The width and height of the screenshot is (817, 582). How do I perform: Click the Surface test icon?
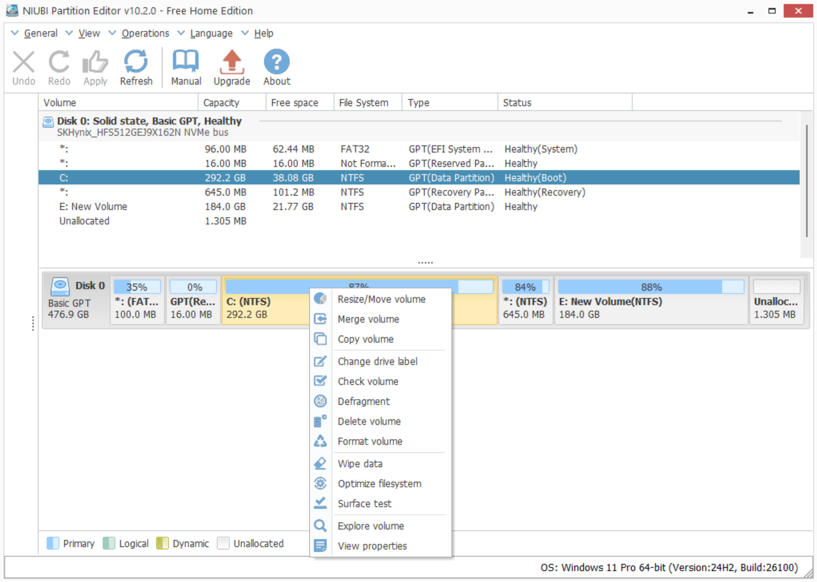click(x=320, y=504)
